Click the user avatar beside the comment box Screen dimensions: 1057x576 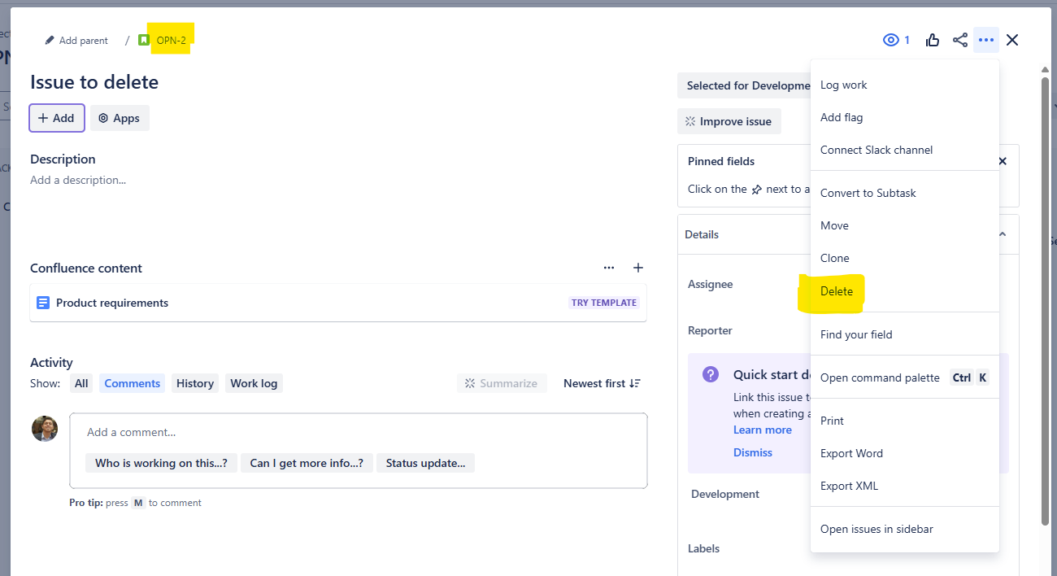click(x=45, y=429)
